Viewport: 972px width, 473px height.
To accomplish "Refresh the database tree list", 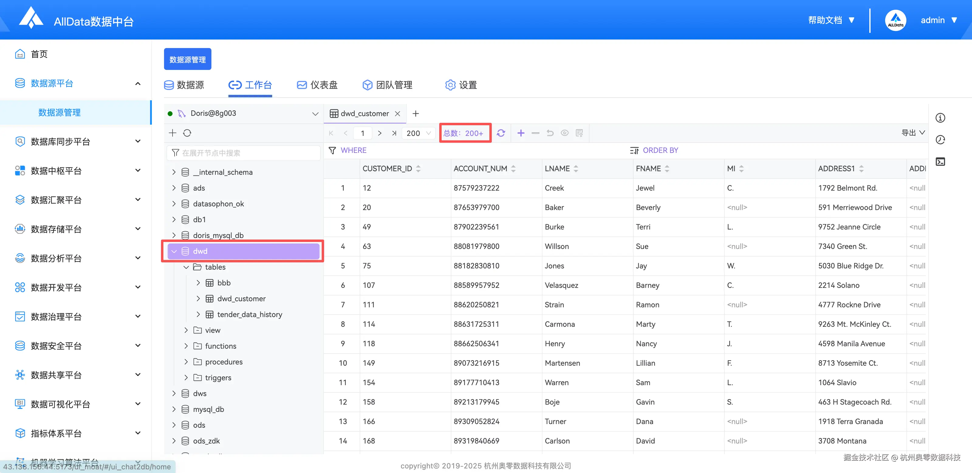I will point(187,133).
